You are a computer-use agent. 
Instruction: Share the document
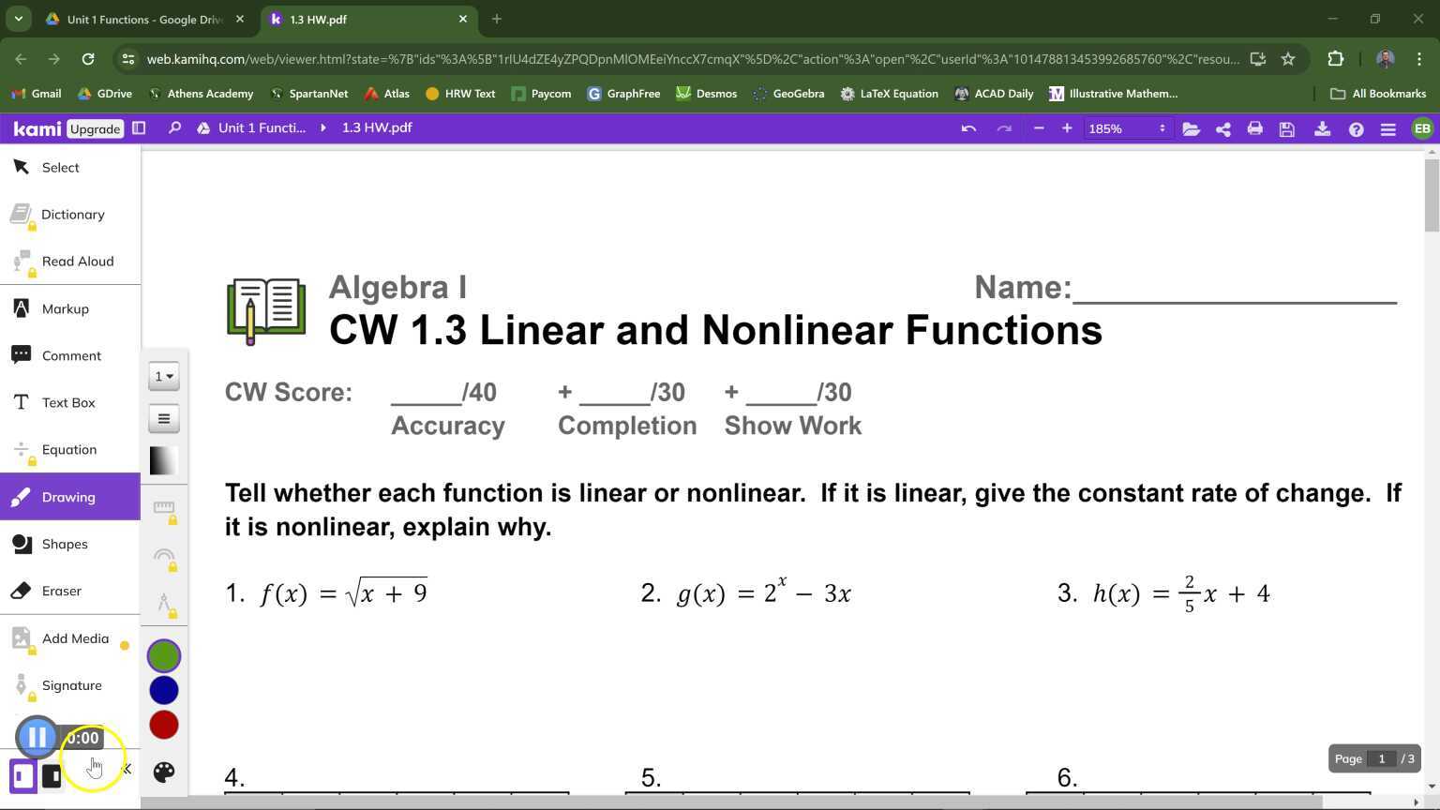coord(1222,128)
